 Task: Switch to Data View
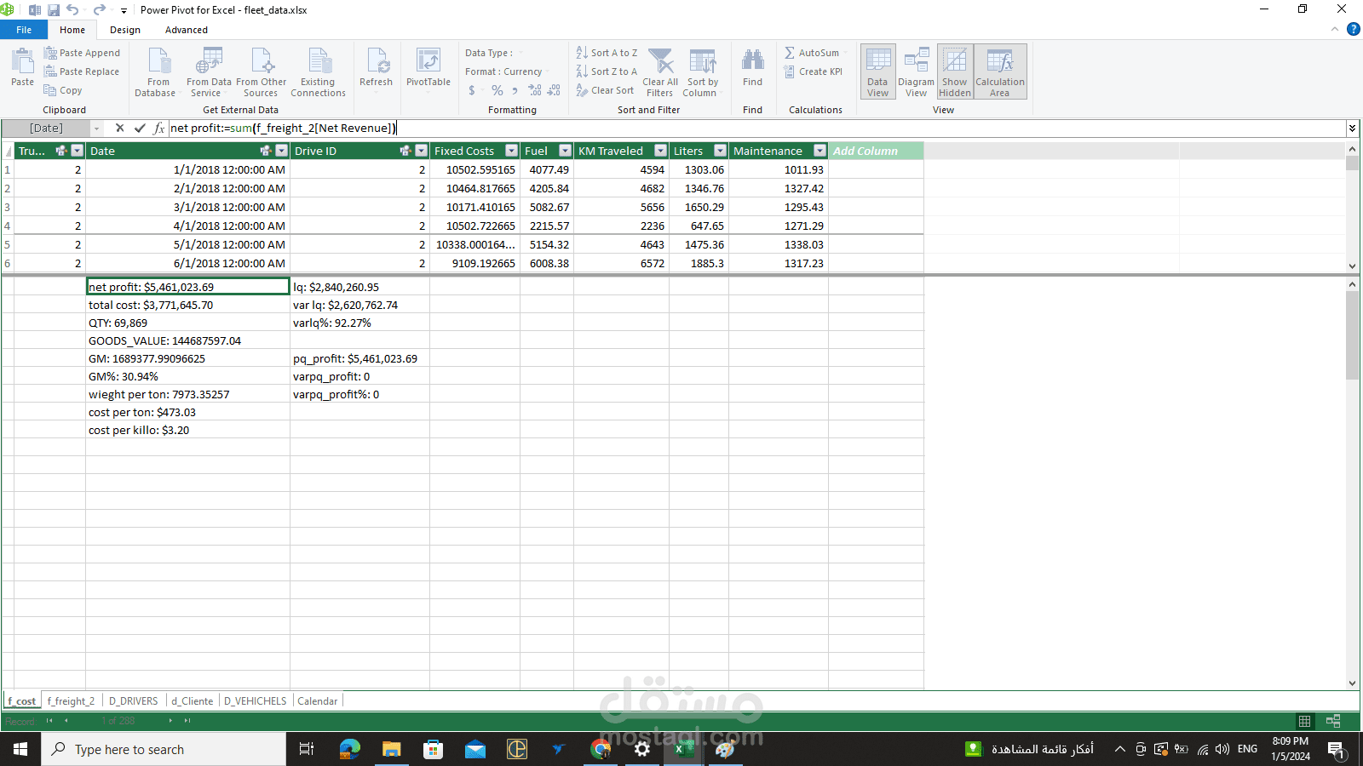(x=878, y=71)
